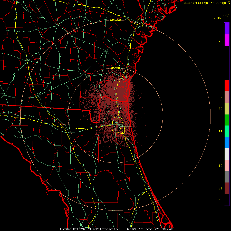
Task: Click the WS legend label
Action: click(x=220, y=143)
